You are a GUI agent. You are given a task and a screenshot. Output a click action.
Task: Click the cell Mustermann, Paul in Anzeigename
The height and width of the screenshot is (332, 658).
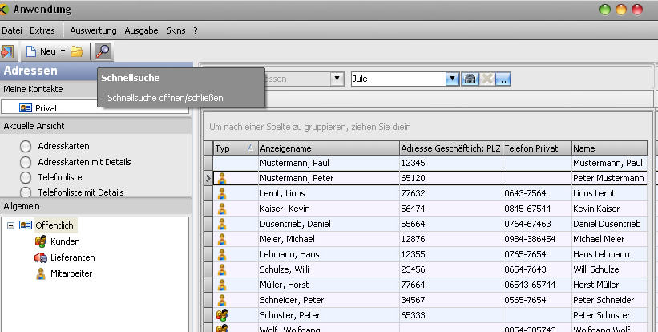329,163
